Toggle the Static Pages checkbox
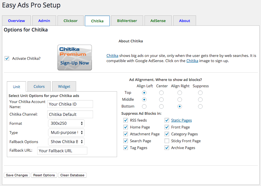 click(167, 120)
